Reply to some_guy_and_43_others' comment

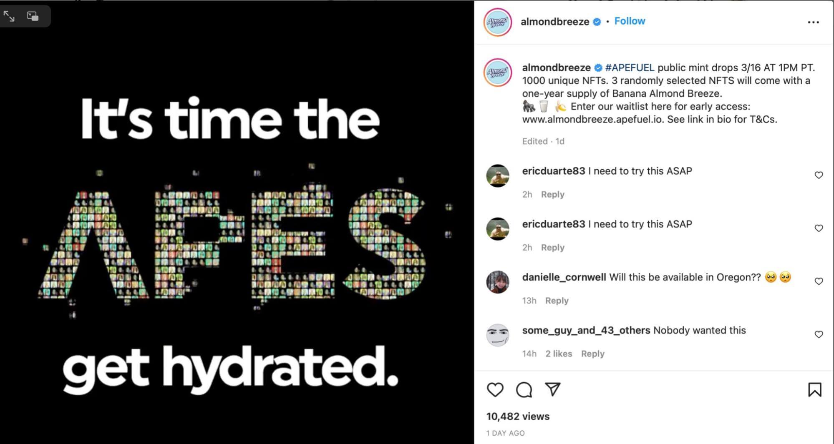(x=592, y=354)
